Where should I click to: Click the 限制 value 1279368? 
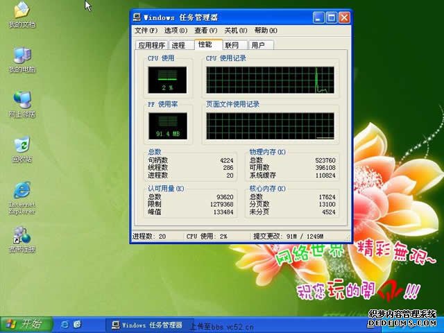[222, 205]
